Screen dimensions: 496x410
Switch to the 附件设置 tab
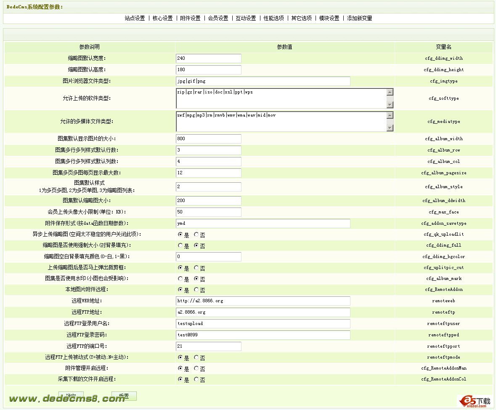point(190,18)
